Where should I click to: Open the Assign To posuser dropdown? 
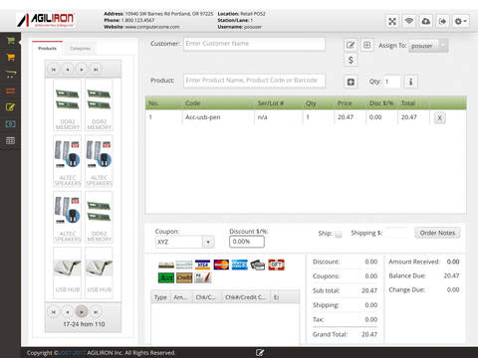(428, 46)
